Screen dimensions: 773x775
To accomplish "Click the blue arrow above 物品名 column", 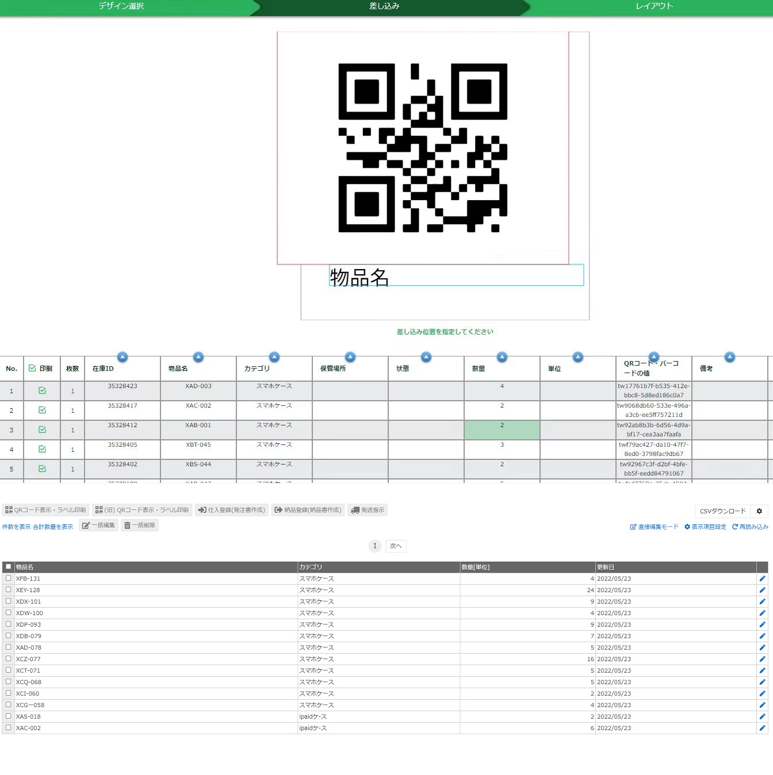I will coord(198,357).
